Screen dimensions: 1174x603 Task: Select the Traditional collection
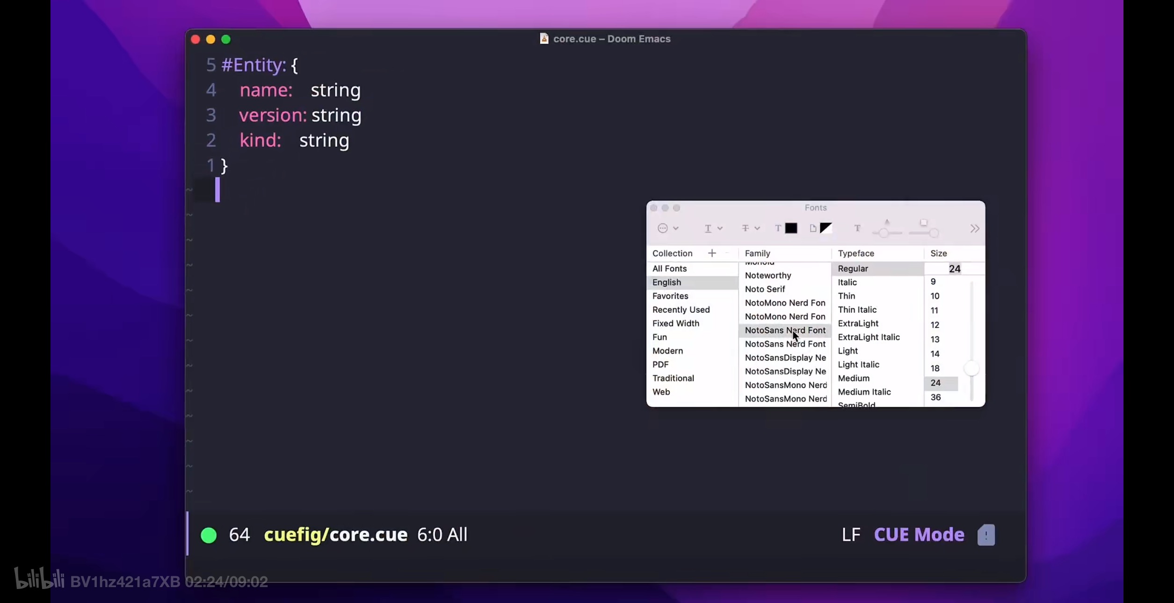point(692,378)
